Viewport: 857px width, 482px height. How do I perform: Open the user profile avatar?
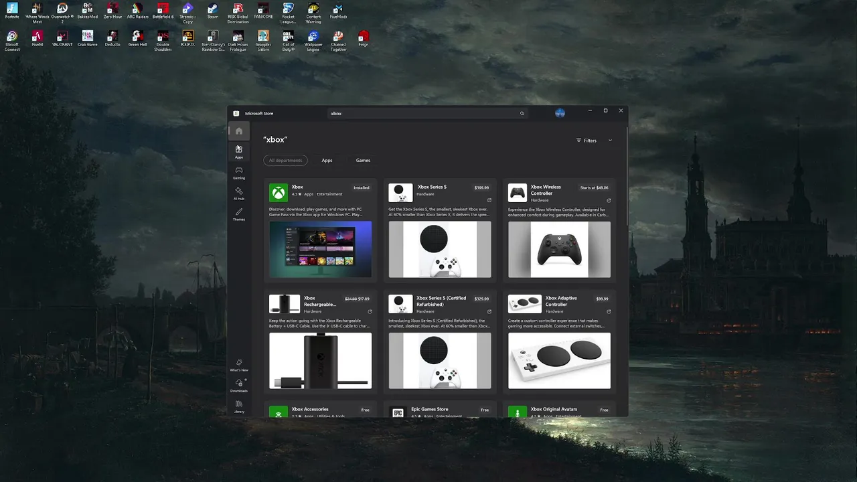560,113
